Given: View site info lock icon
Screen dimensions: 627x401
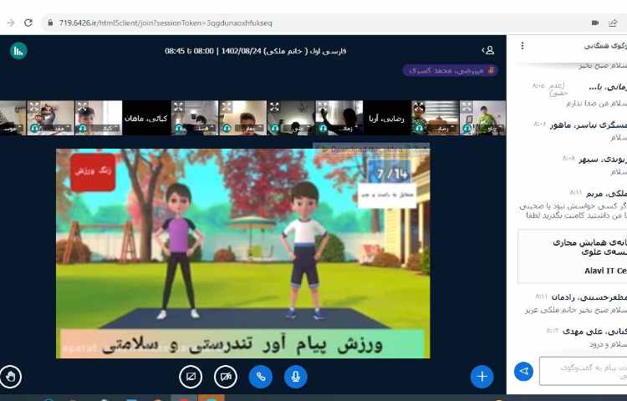Looking at the screenshot, I should tap(50, 23).
